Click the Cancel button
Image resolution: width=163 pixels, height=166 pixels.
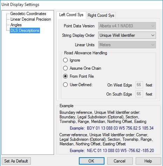click(120, 161)
